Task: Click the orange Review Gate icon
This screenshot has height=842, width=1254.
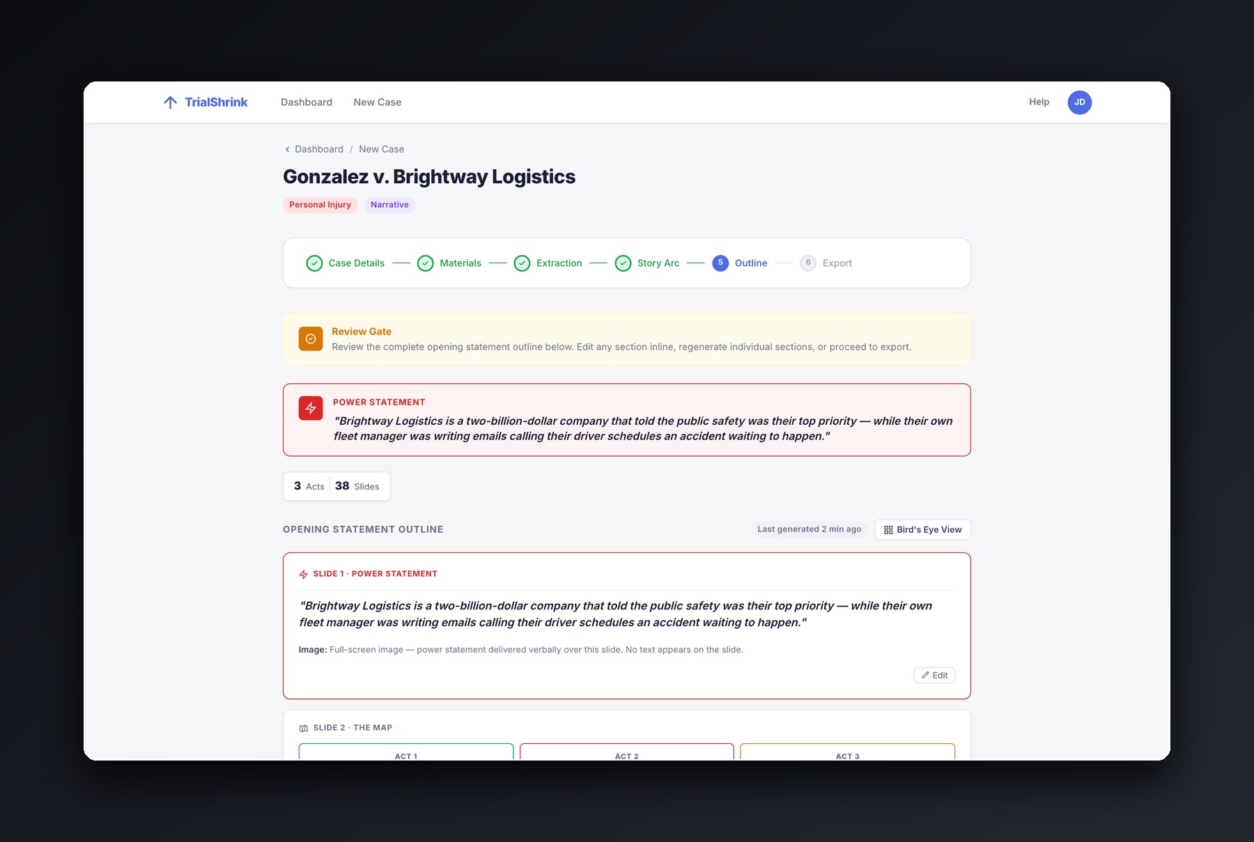Action: coord(311,339)
